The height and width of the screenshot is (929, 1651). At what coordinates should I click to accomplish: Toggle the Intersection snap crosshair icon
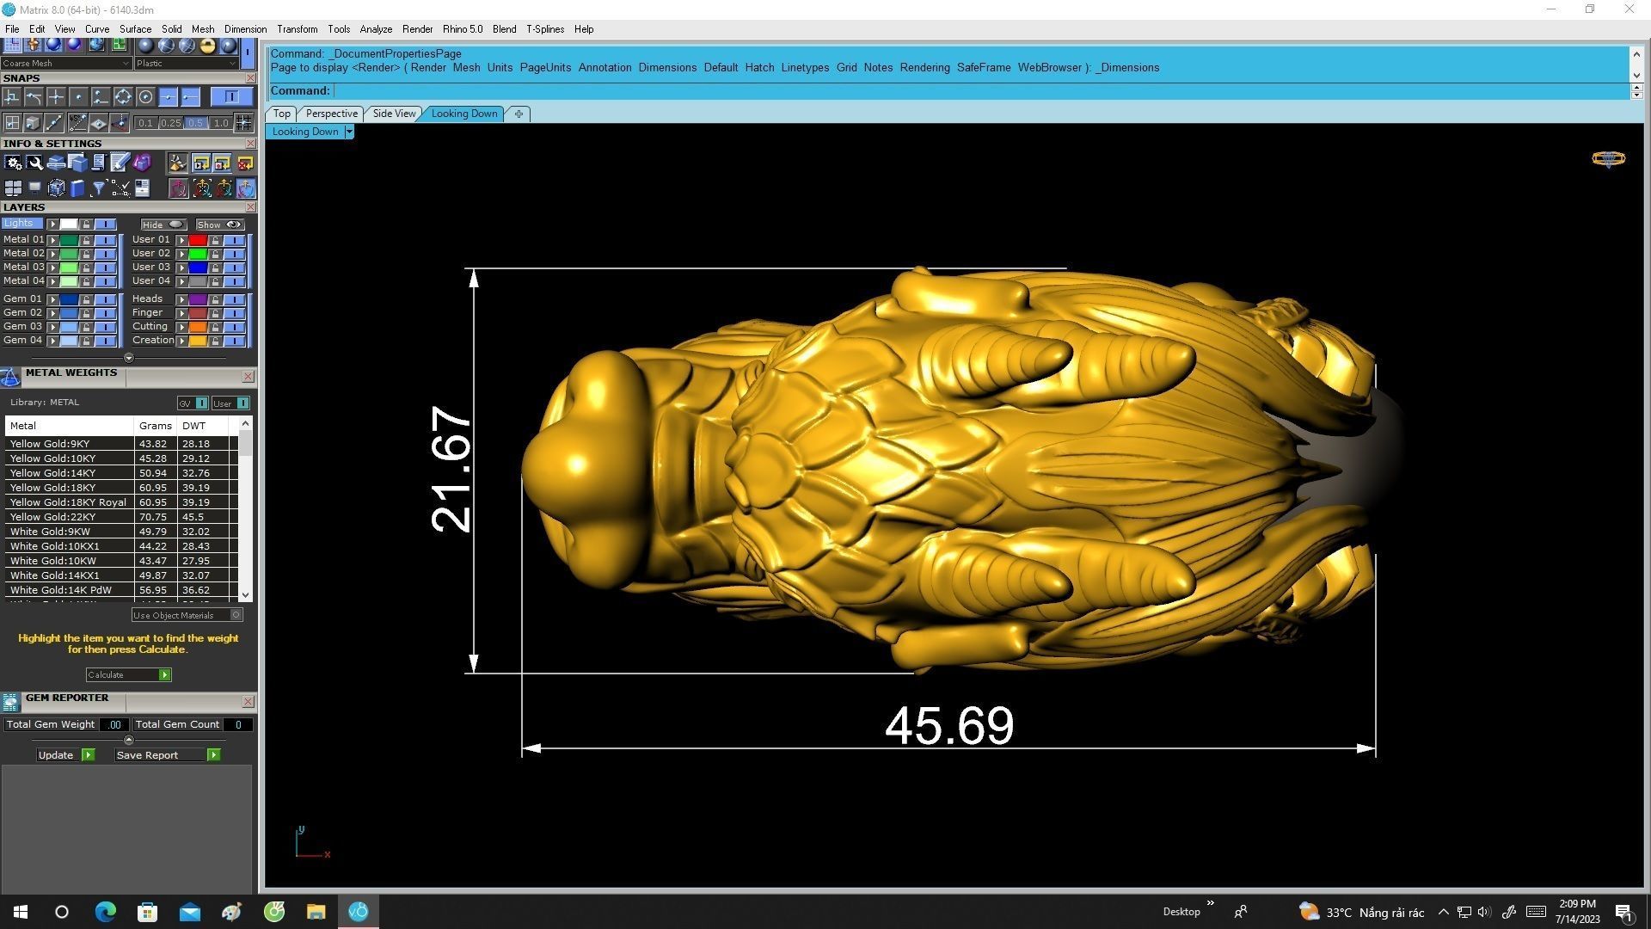(x=56, y=96)
